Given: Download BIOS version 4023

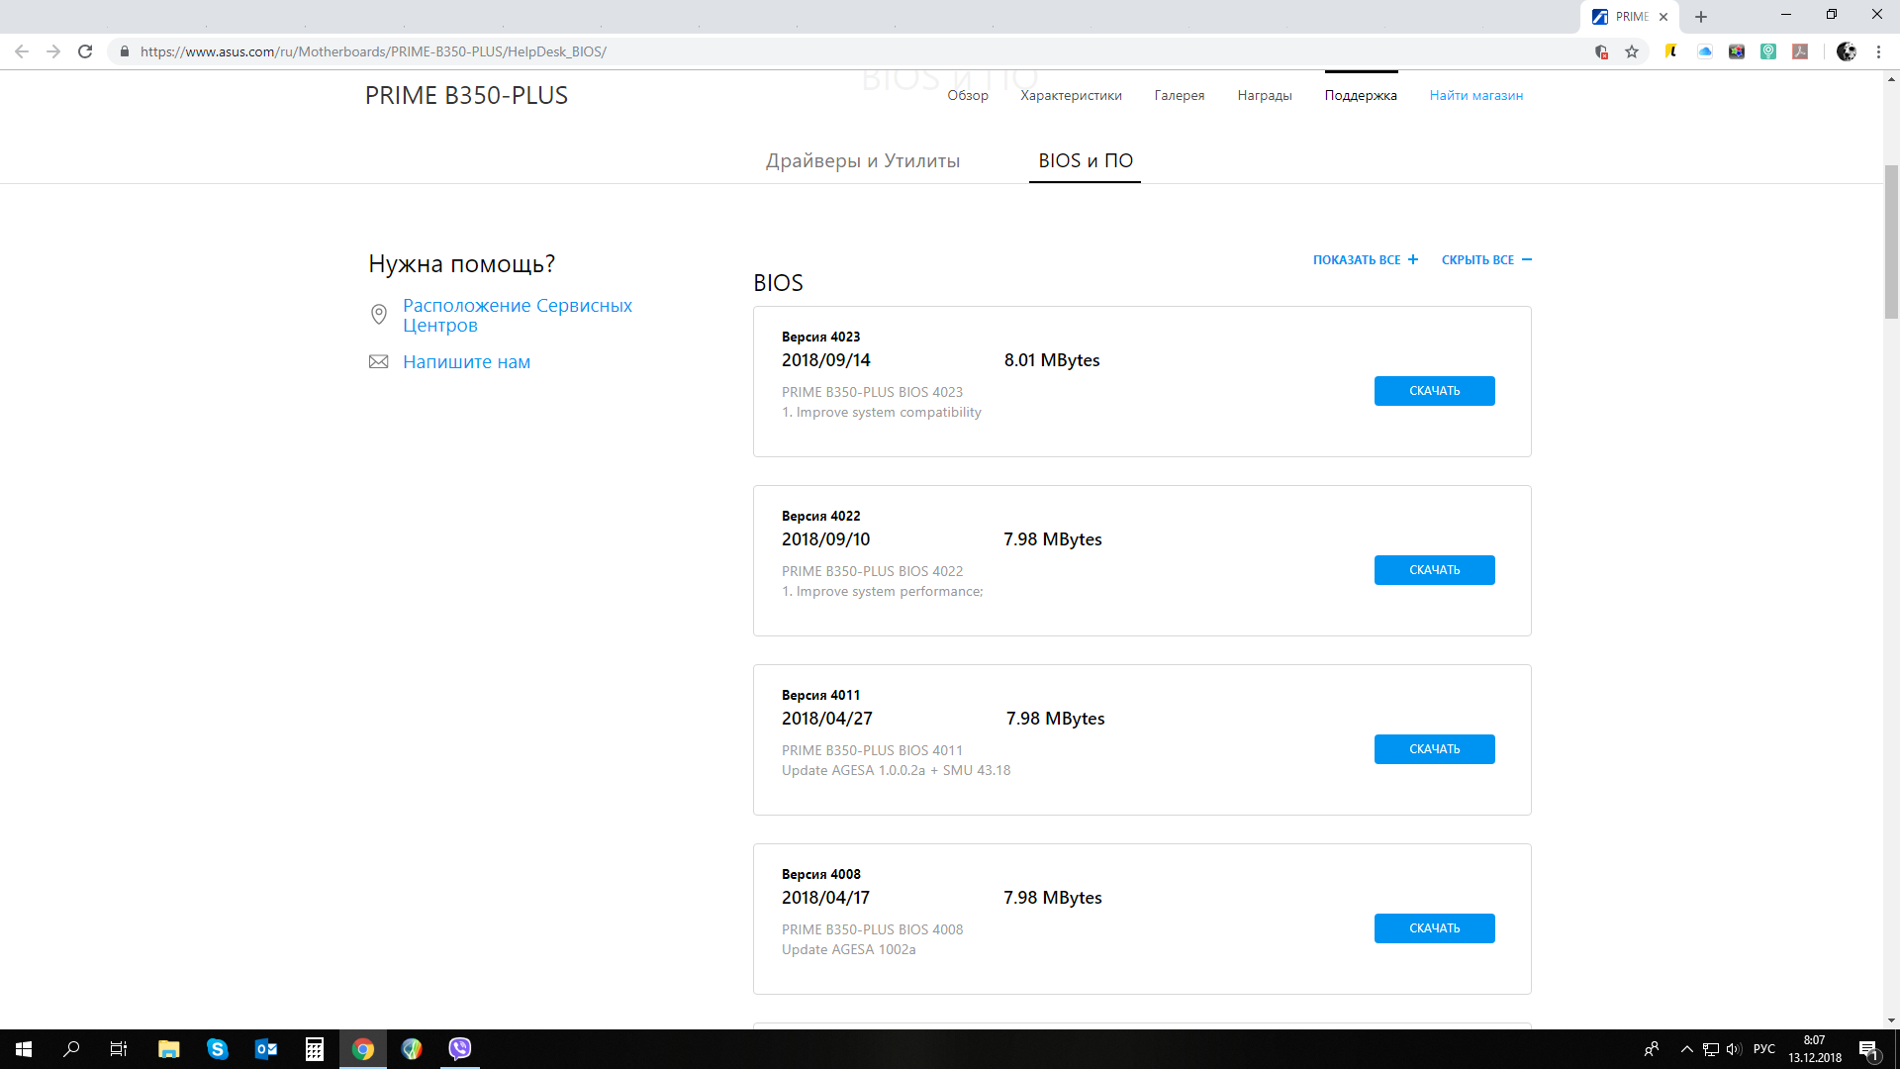Looking at the screenshot, I should (x=1434, y=391).
